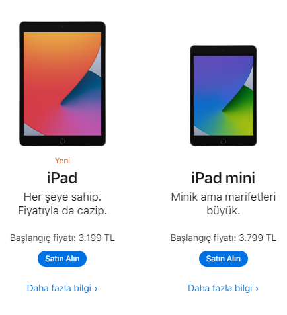Image resolution: width=287 pixels, height=315 pixels.
Task: Click the home button on the iPad image
Action: tap(63, 141)
